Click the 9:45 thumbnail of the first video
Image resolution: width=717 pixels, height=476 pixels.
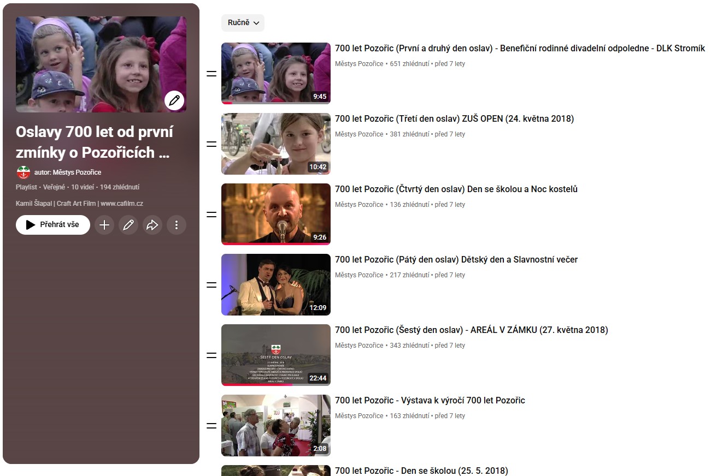click(275, 73)
